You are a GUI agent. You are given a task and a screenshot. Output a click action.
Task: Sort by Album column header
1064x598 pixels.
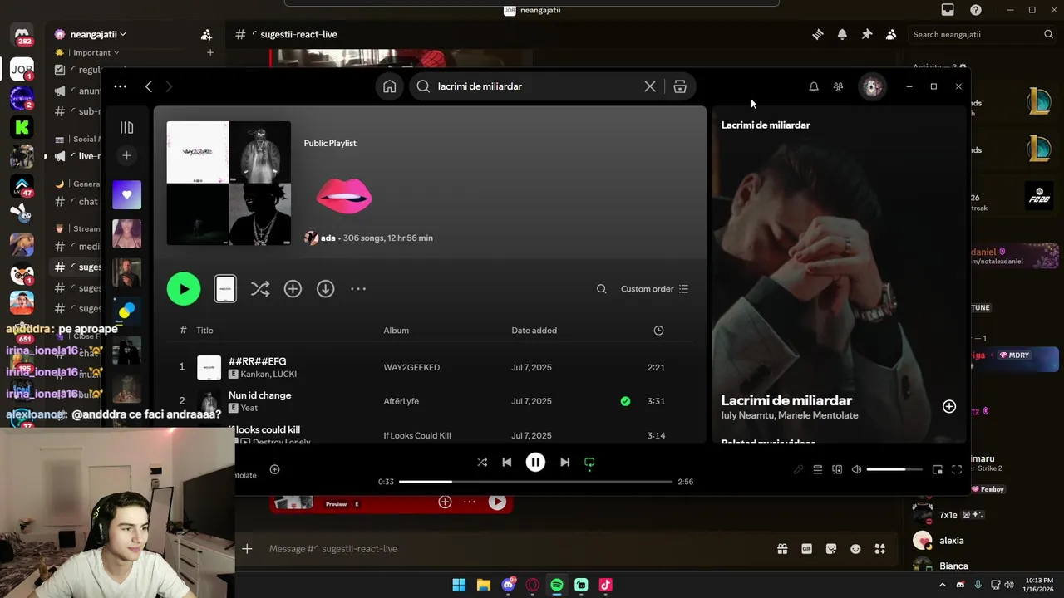[x=396, y=331]
